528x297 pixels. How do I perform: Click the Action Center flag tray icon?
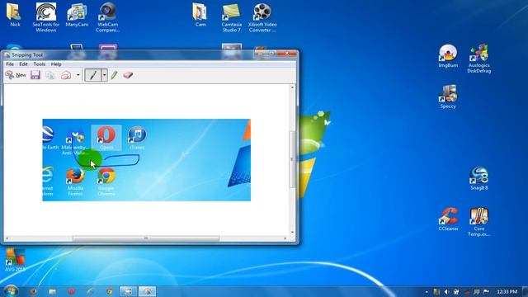point(486,291)
